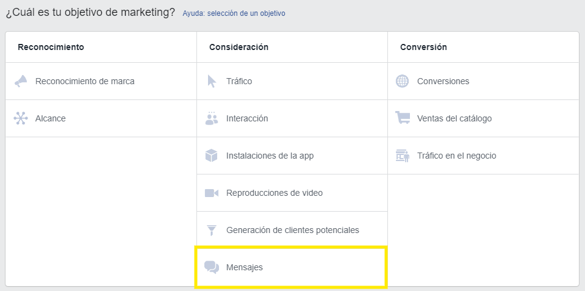
Task: Click the shopping cart icon for Ventas del catálogo
Action: [x=403, y=118]
